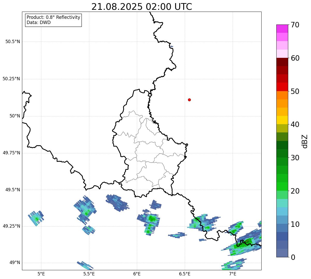
Task: Click the 6°E longitude tick label
Action: coord(137,274)
